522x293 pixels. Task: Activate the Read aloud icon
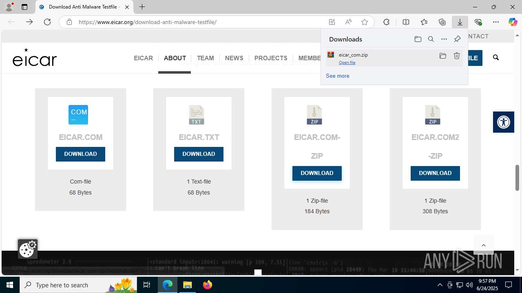point(348,22)
